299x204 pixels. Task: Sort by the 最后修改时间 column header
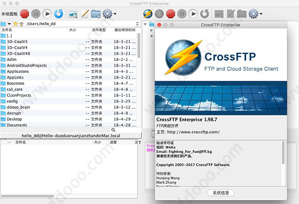tap(125, 30)
